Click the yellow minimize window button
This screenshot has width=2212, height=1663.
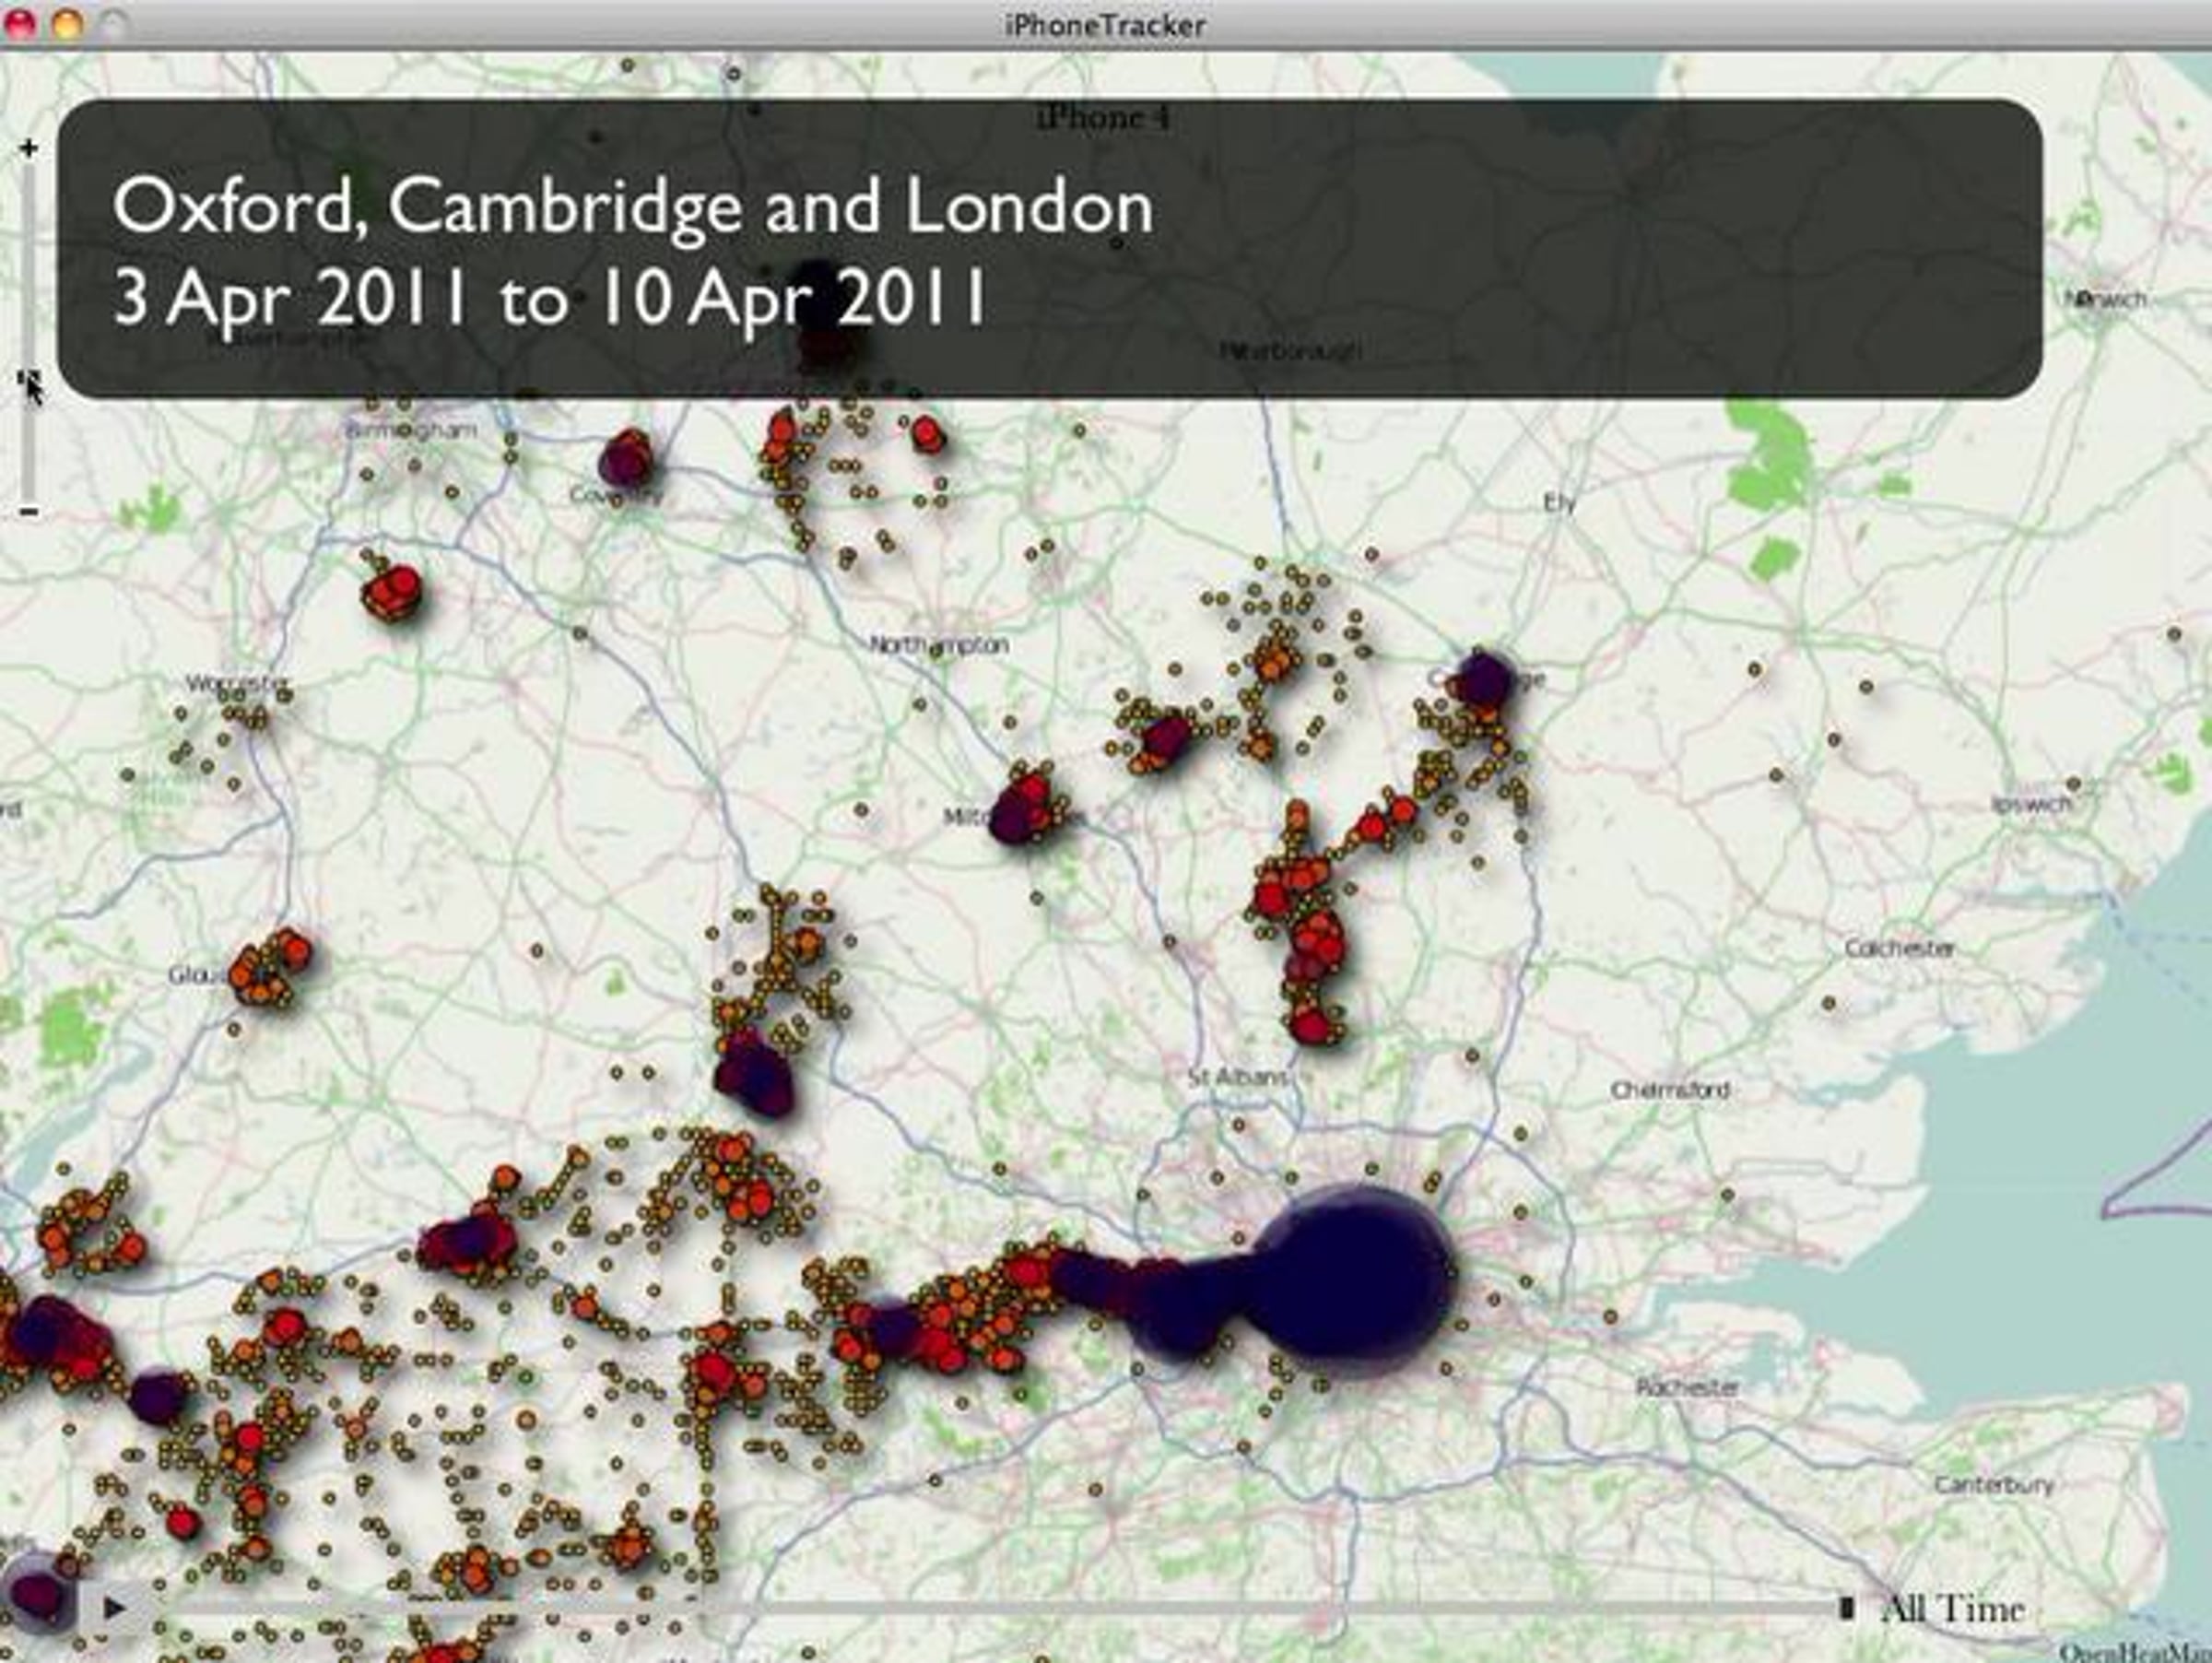click(x=67, y=24)
